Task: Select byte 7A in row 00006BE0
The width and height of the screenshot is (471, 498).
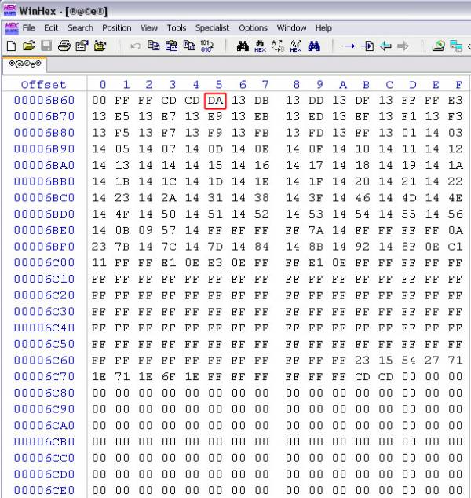Action: click(x=316, y=230)
